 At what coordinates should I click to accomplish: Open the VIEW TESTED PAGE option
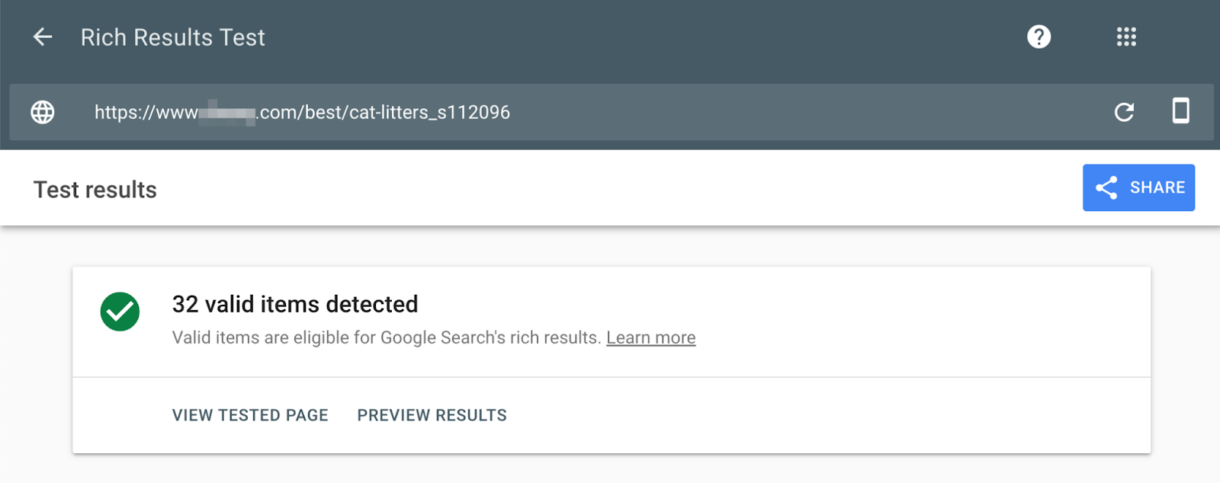250,415
